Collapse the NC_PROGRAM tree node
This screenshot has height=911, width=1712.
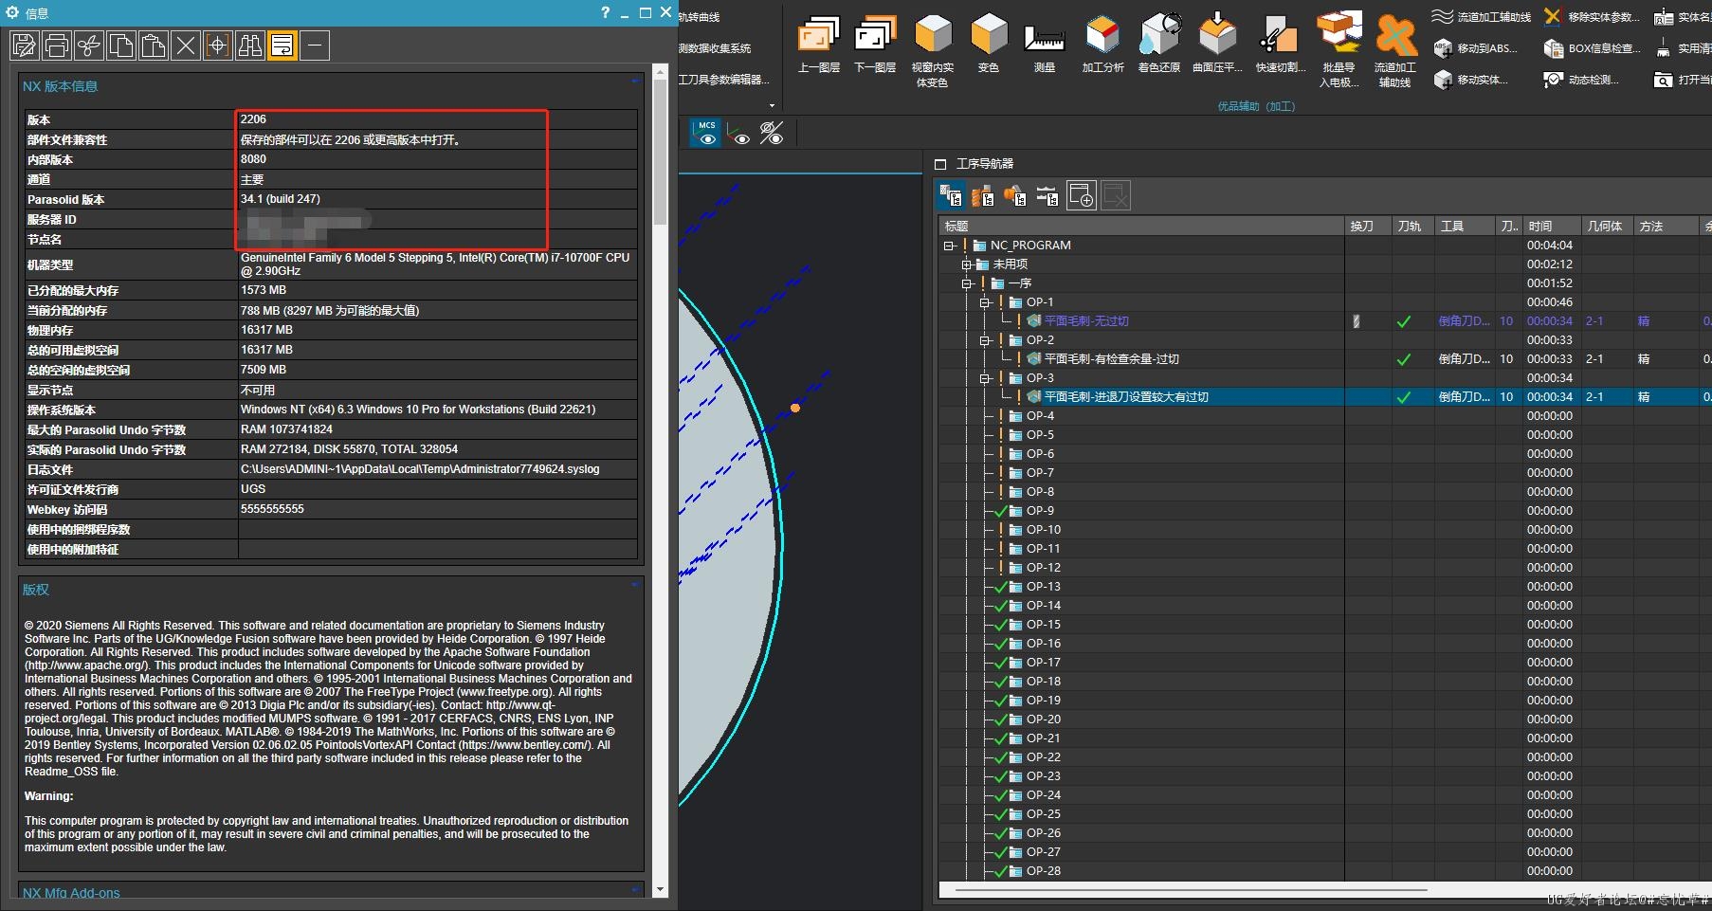(x=949, y=246)
